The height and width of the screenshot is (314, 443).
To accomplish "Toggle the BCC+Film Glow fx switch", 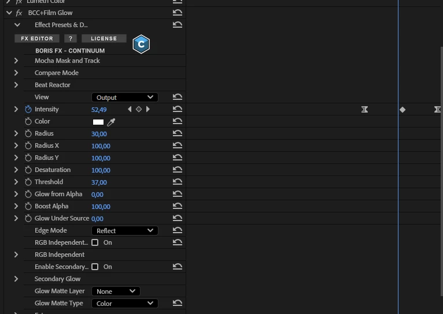I will tap(19, 13).
